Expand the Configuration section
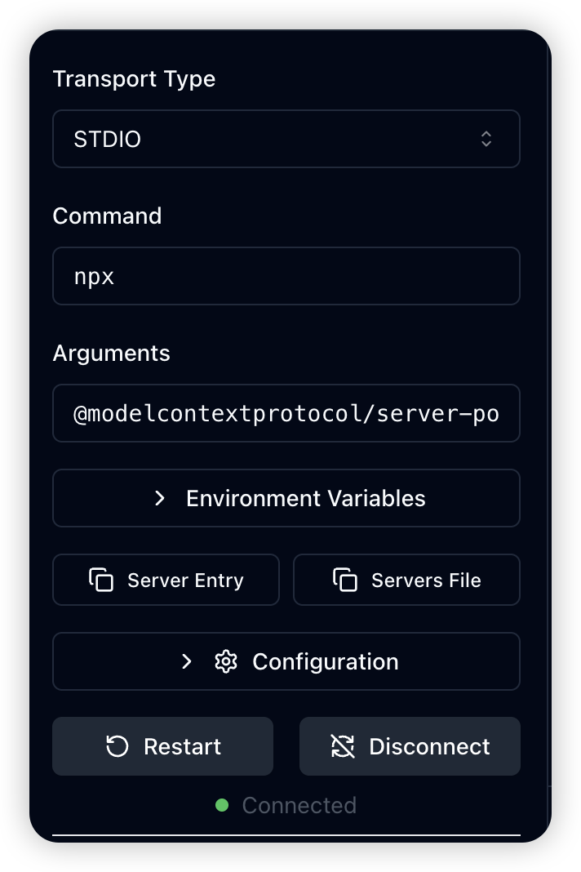581x872 pixels. pos(286,662)
